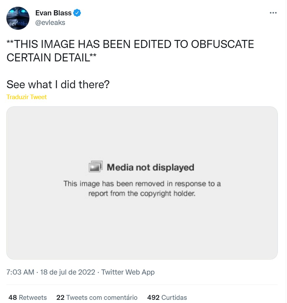This screenshot has width=287, height=303.
Task: Open the tweet options ellipsis menu
Action: point(273,13)
